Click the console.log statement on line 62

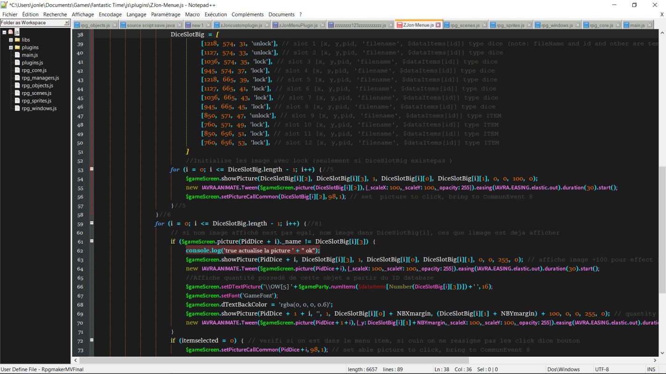pos(253,251)
